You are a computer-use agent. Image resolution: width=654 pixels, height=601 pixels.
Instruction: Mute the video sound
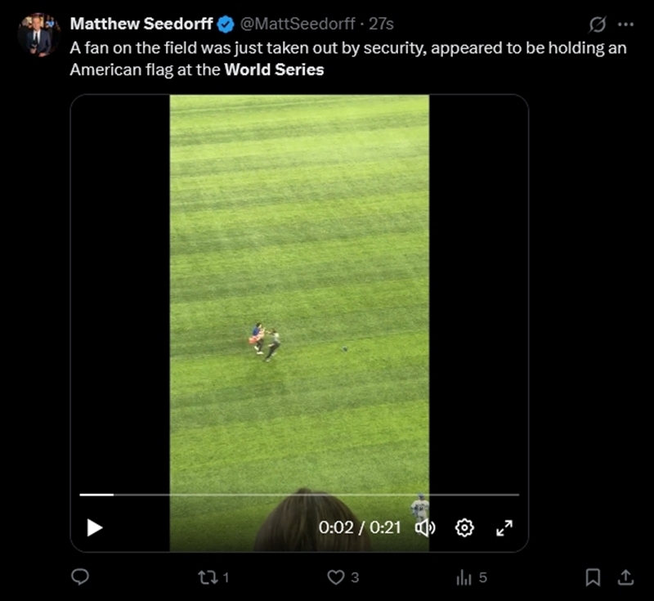pyautogui.click(x=425, y=527)
